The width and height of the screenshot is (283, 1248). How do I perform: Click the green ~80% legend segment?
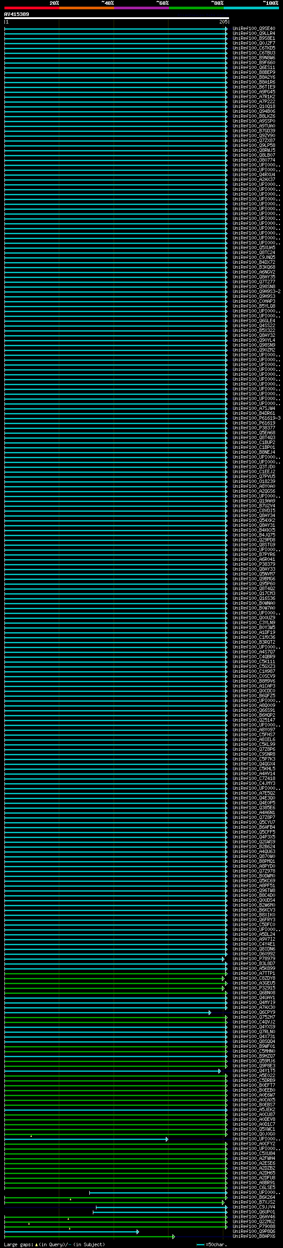[x=196, y=8]
